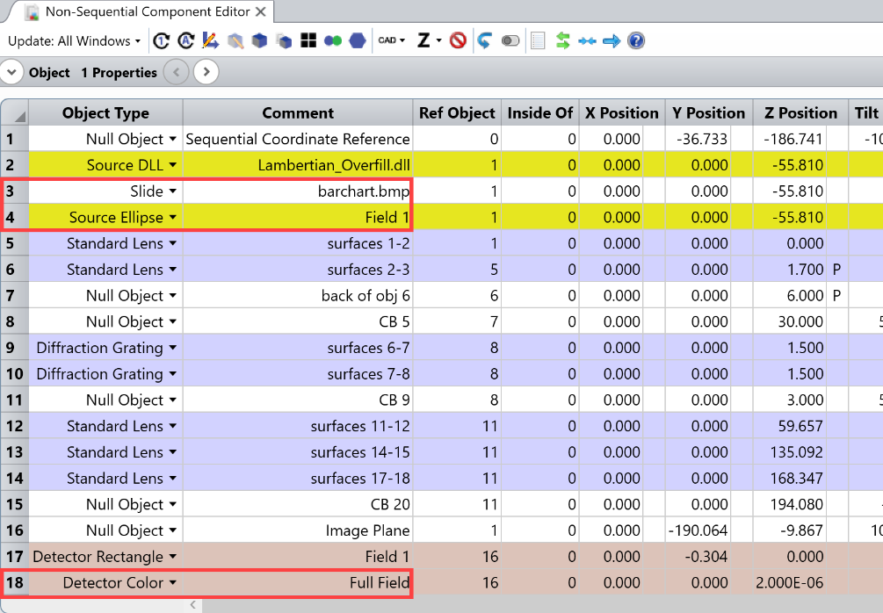This screenshot has width=883, height=613.
Task: Click the Y Position value -0.304
Action: tap(708, 557)
